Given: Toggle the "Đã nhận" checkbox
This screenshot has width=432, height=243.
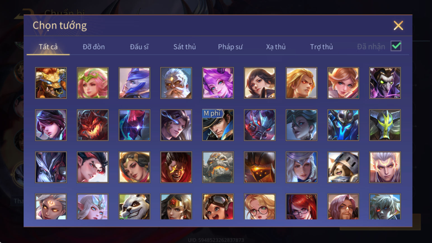Looking at the screenshot, I should [x=396, y=46].
